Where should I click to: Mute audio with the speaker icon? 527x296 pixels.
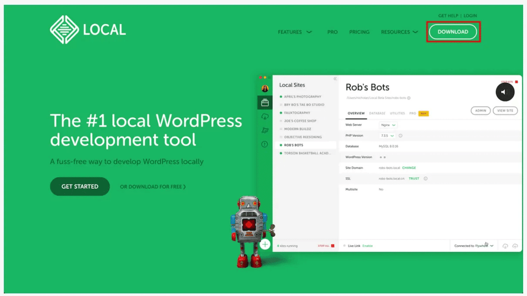pos(505,92)
